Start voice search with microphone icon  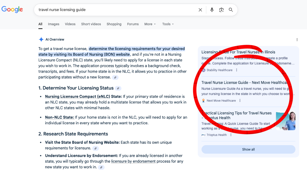(212, 10)
